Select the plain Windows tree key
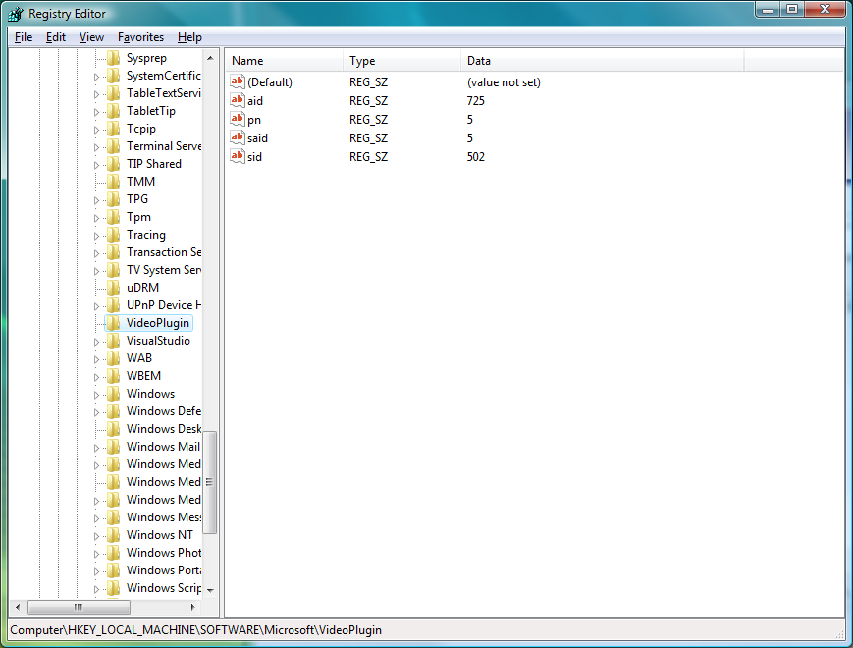The height and width of the screenshot is (648, 853). tap(151, 394)
